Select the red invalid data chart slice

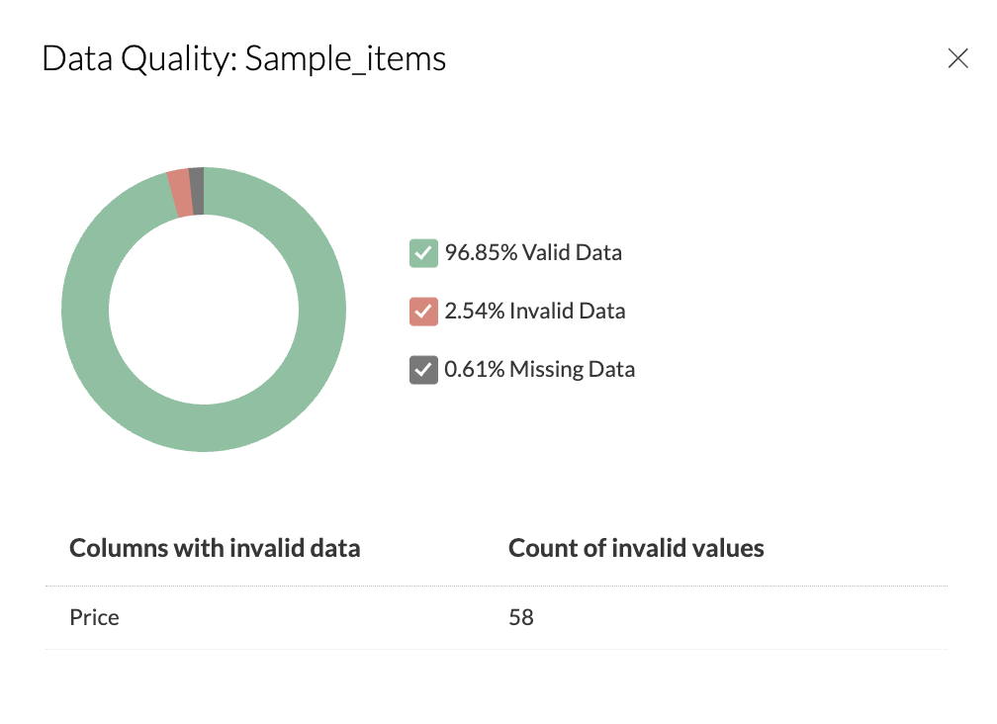[x=180, y=194]
